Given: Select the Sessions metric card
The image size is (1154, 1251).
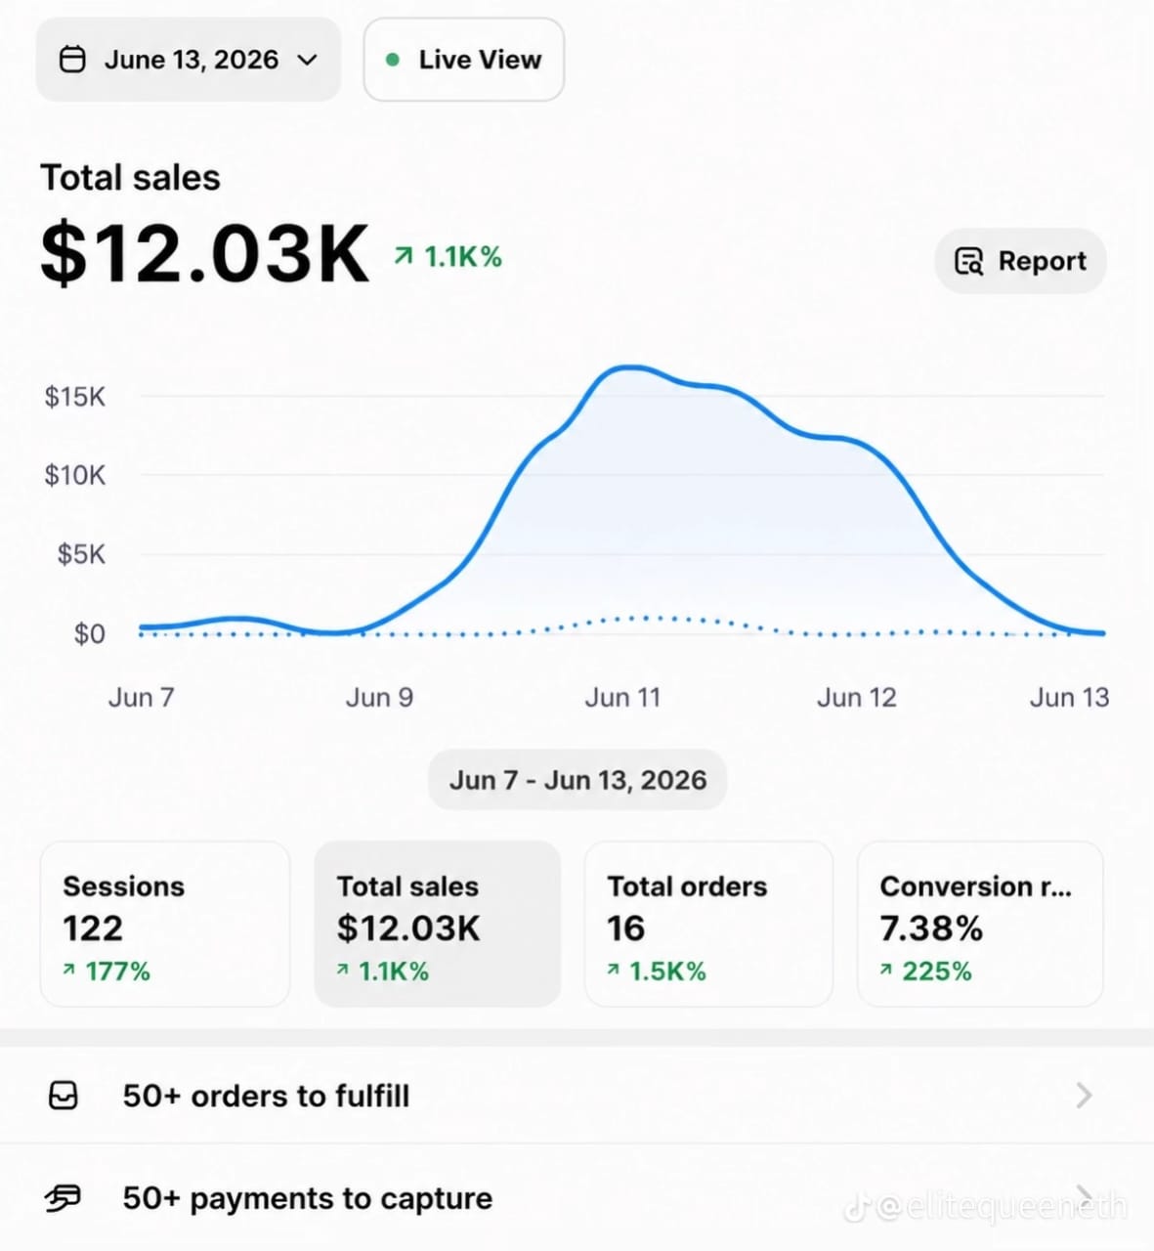Looking at the screenshot, I should tap(165, 924).
